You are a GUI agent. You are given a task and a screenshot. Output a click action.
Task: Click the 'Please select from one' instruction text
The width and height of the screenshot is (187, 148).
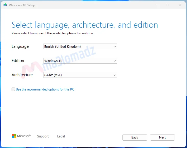[52, 33]
